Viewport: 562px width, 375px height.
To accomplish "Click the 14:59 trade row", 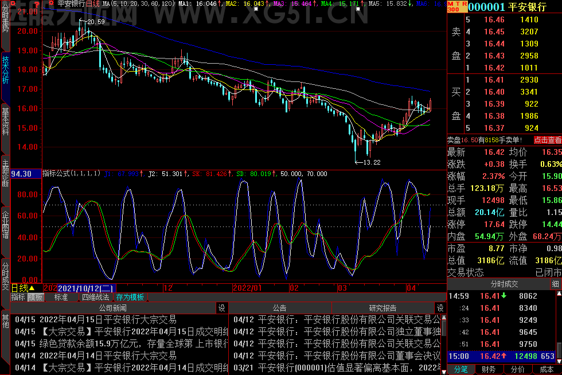I will click(501, 296).
